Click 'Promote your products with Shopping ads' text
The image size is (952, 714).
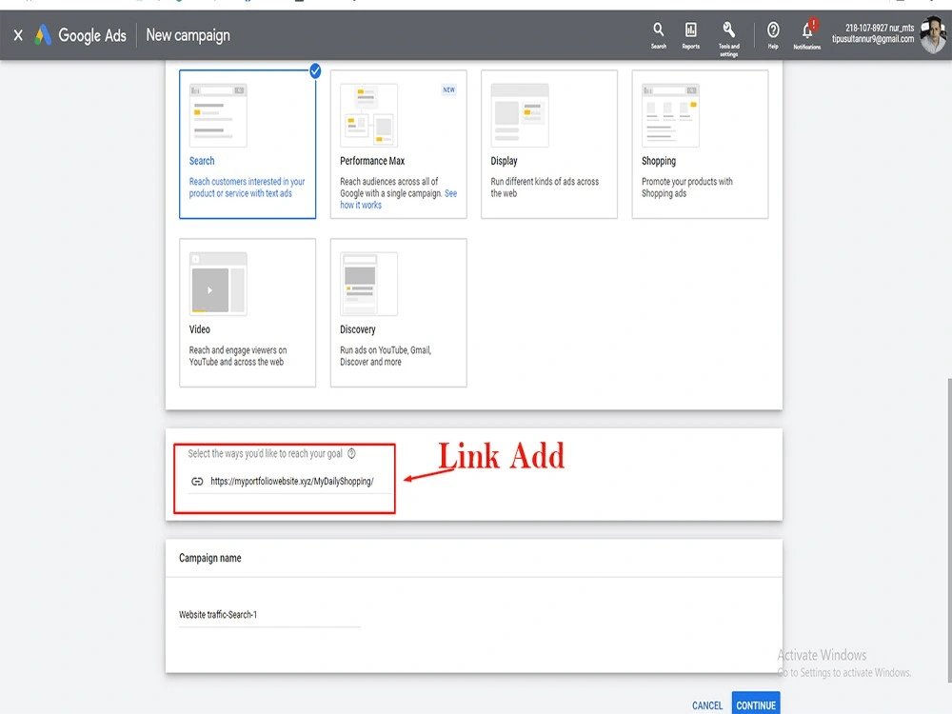point(687,188)
